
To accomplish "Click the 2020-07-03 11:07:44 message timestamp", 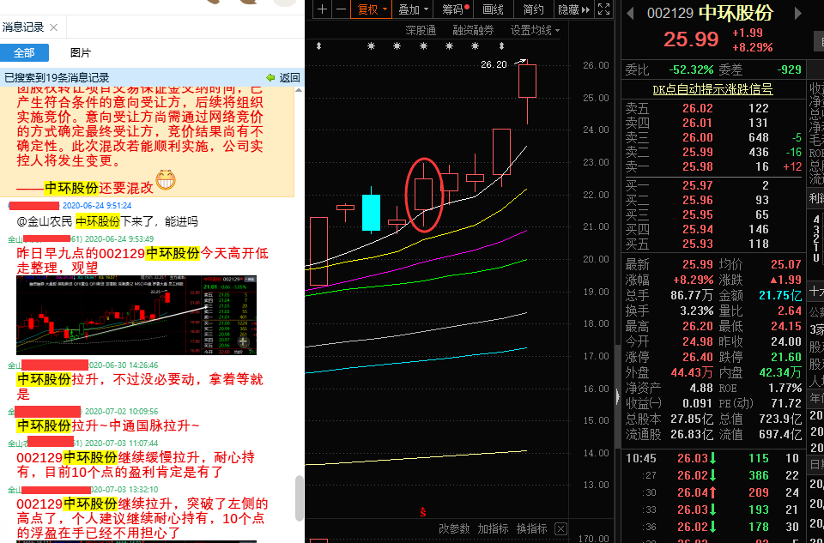I will pos(121,443).
